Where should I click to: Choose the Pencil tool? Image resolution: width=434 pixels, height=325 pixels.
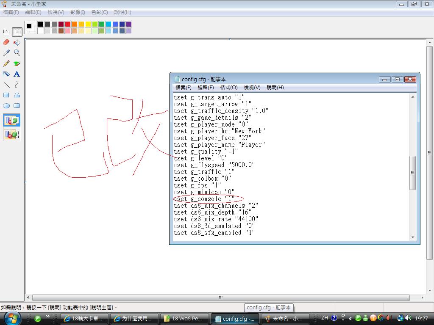(x=6, y=63)
